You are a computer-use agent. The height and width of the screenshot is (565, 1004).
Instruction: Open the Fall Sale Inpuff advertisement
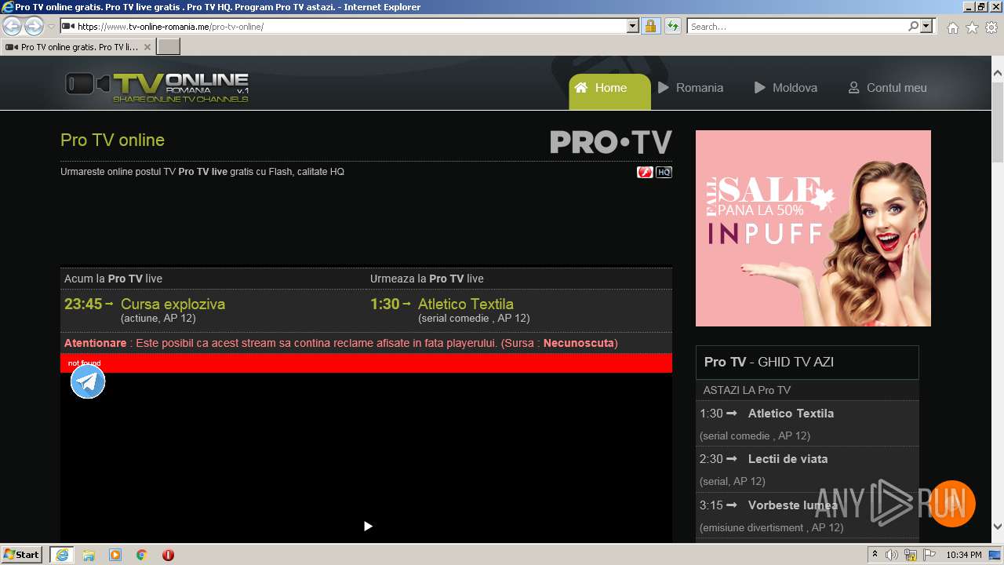tap(813, 228)
